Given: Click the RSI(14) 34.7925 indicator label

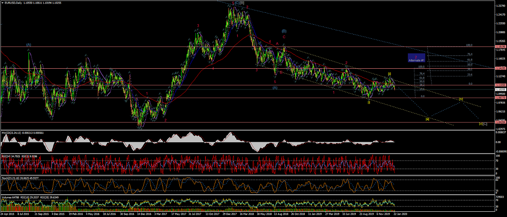Looking at the screenshot, I should 11,156.
